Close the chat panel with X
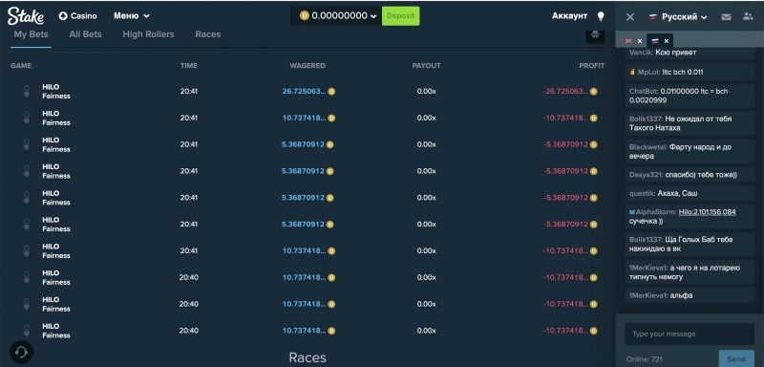The height and width of the screenshot is (367, 764). tap(630, 17)
